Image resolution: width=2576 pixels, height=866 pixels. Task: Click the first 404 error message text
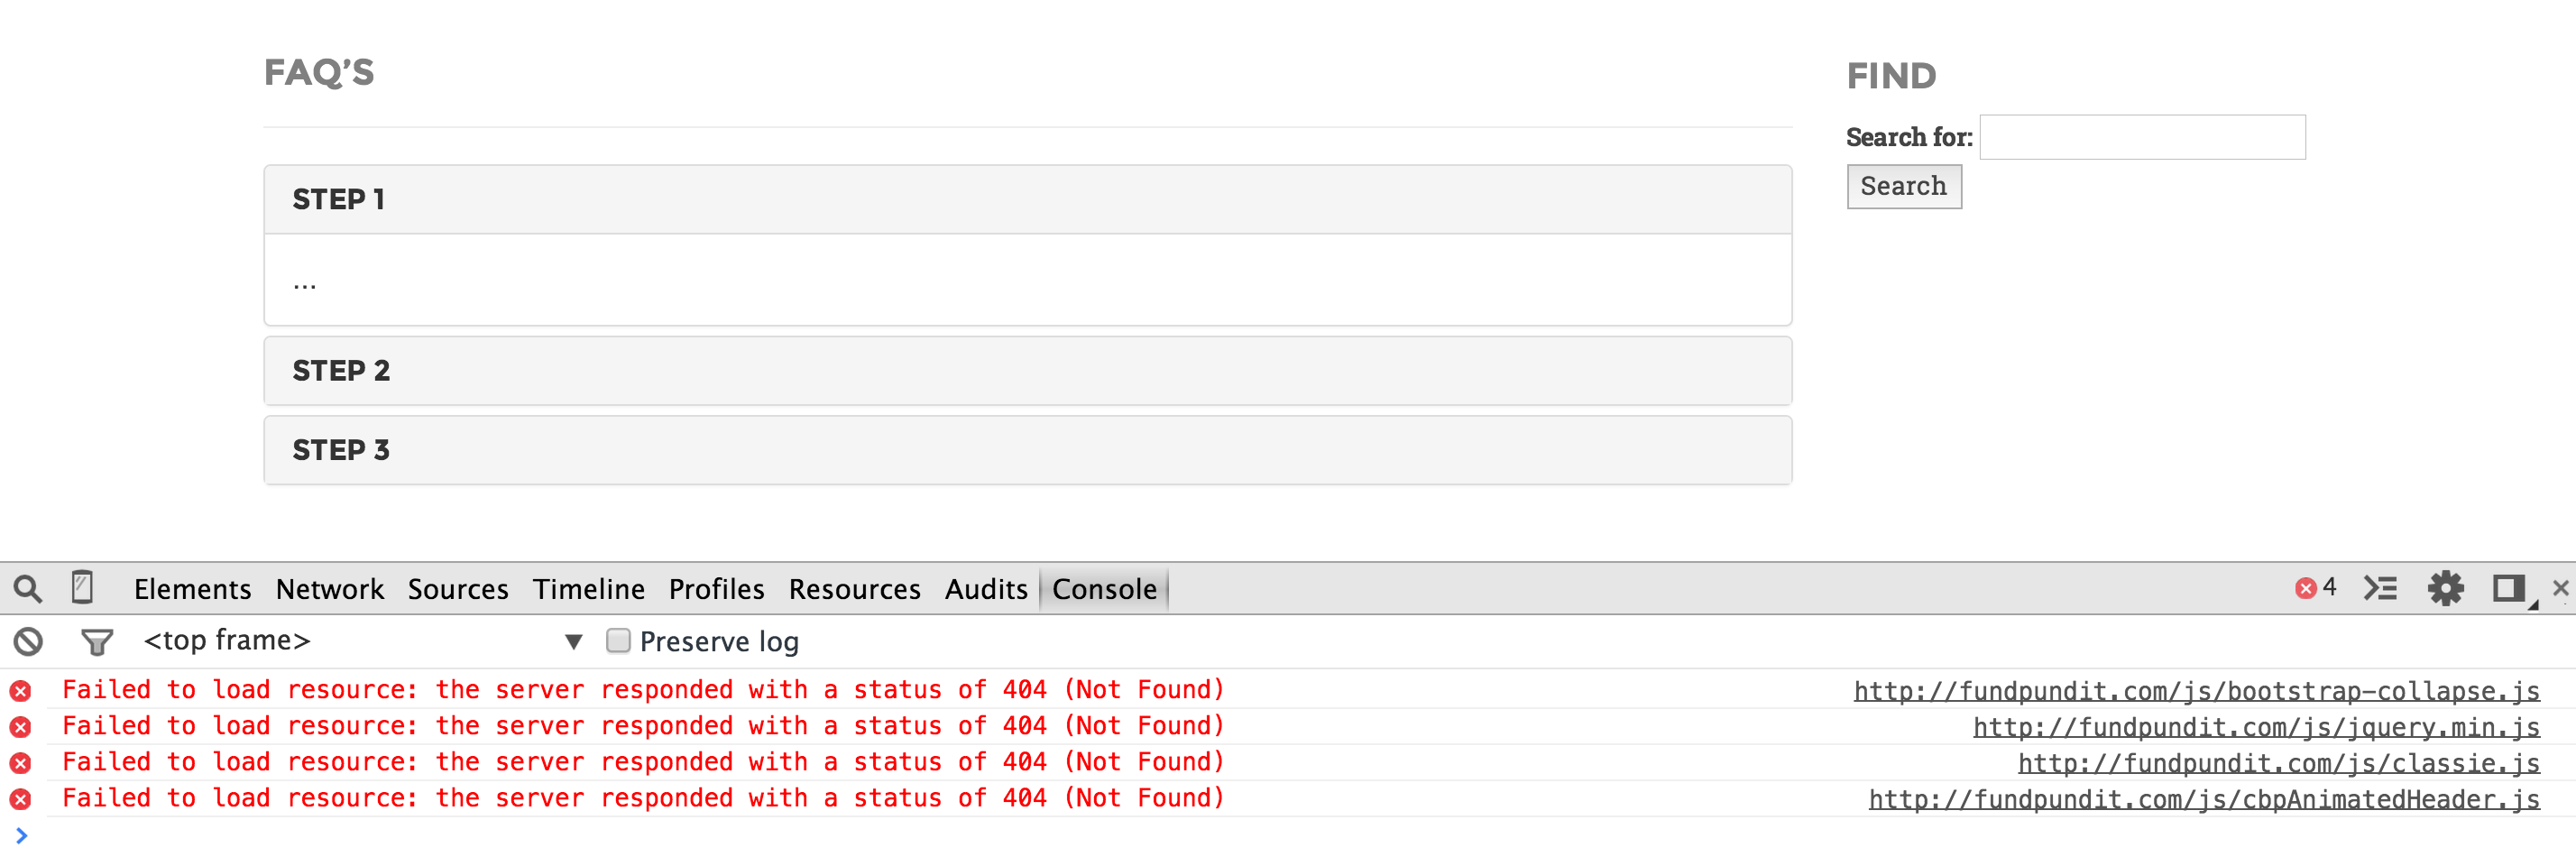(643, 690)
